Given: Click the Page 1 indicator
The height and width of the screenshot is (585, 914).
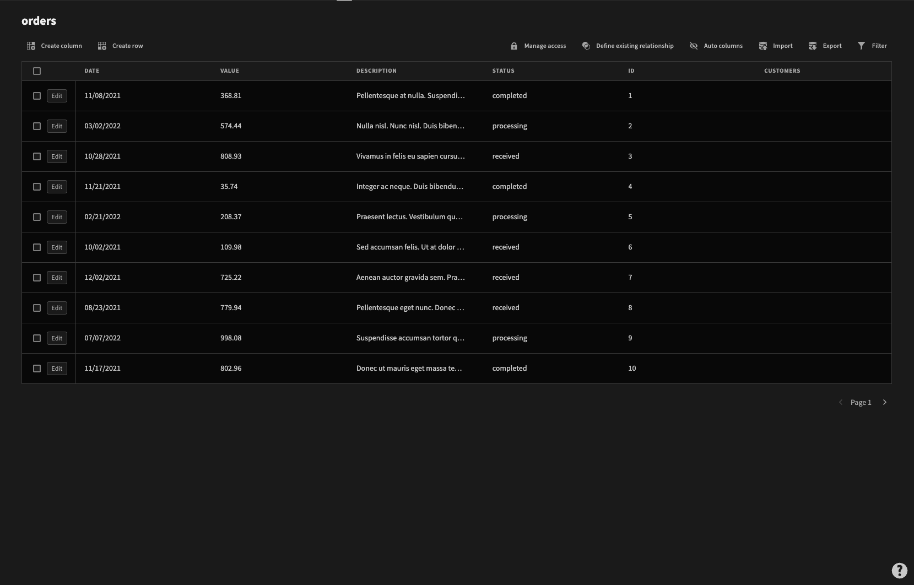Looking at the screenshot, I should (x=861, y=402).
